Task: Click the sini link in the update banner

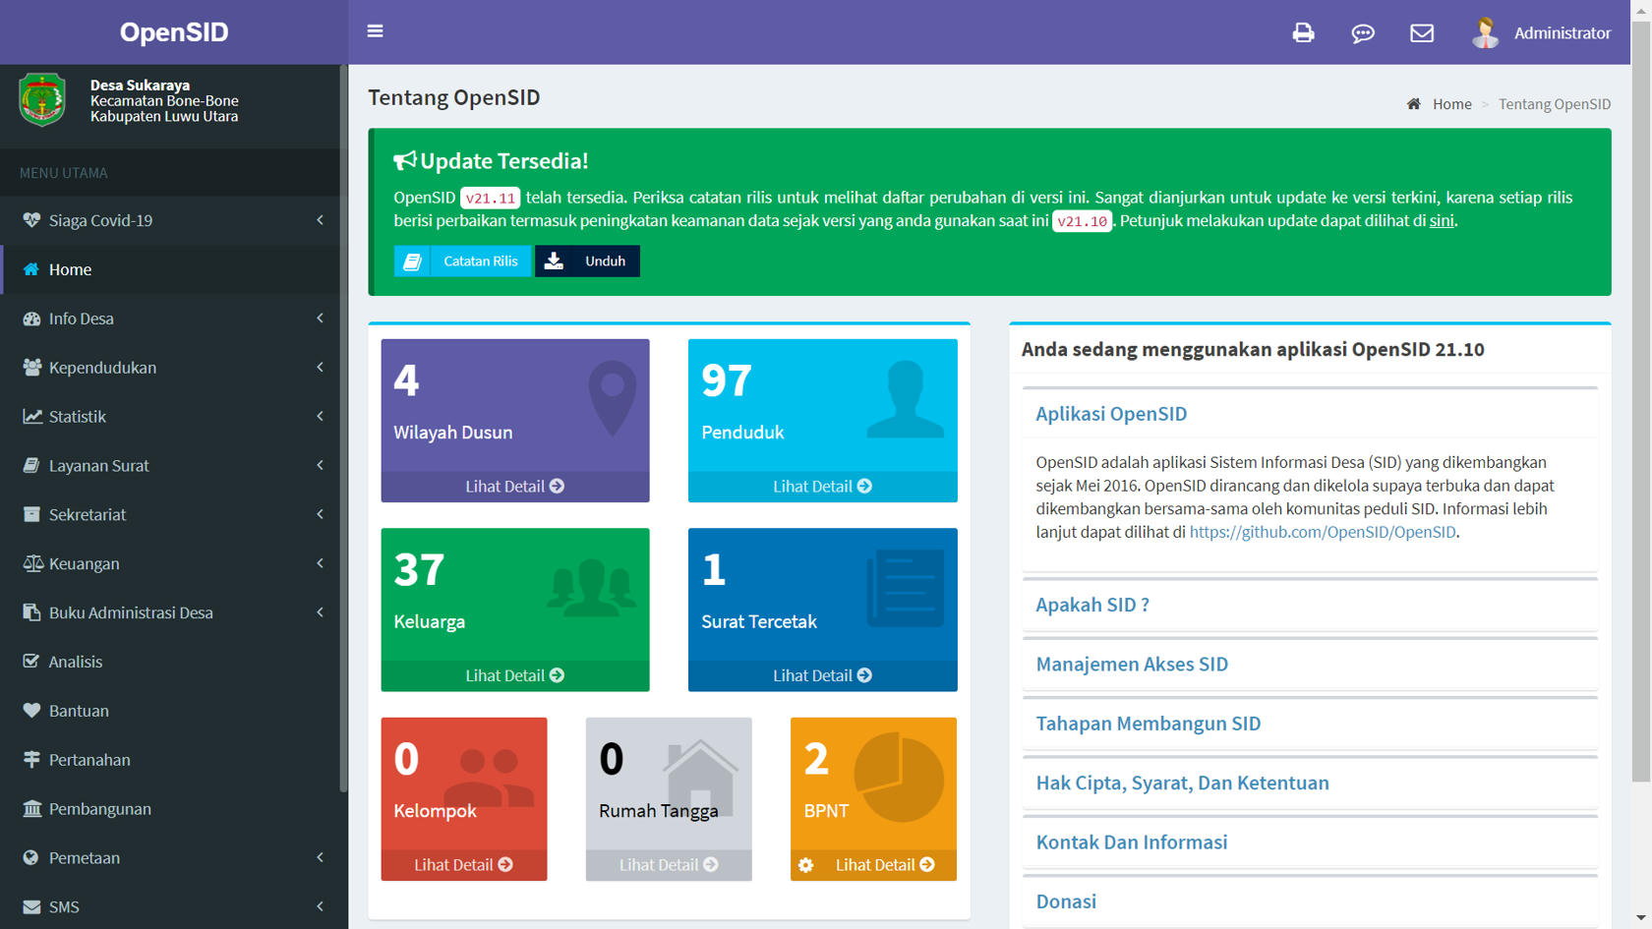Action: tap(1443, 220)
